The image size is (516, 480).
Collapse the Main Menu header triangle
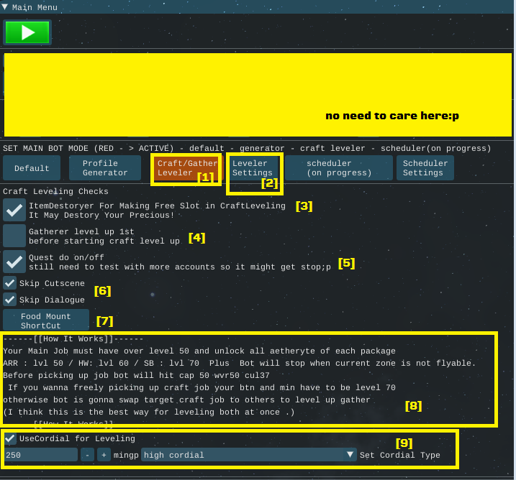[x=5, y=7]
